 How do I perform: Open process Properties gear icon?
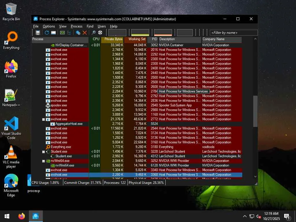point(78,33)
